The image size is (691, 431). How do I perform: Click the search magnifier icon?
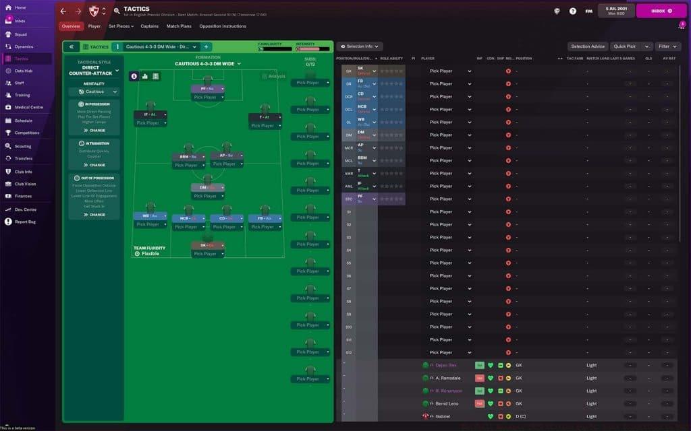tap(117, 11)
